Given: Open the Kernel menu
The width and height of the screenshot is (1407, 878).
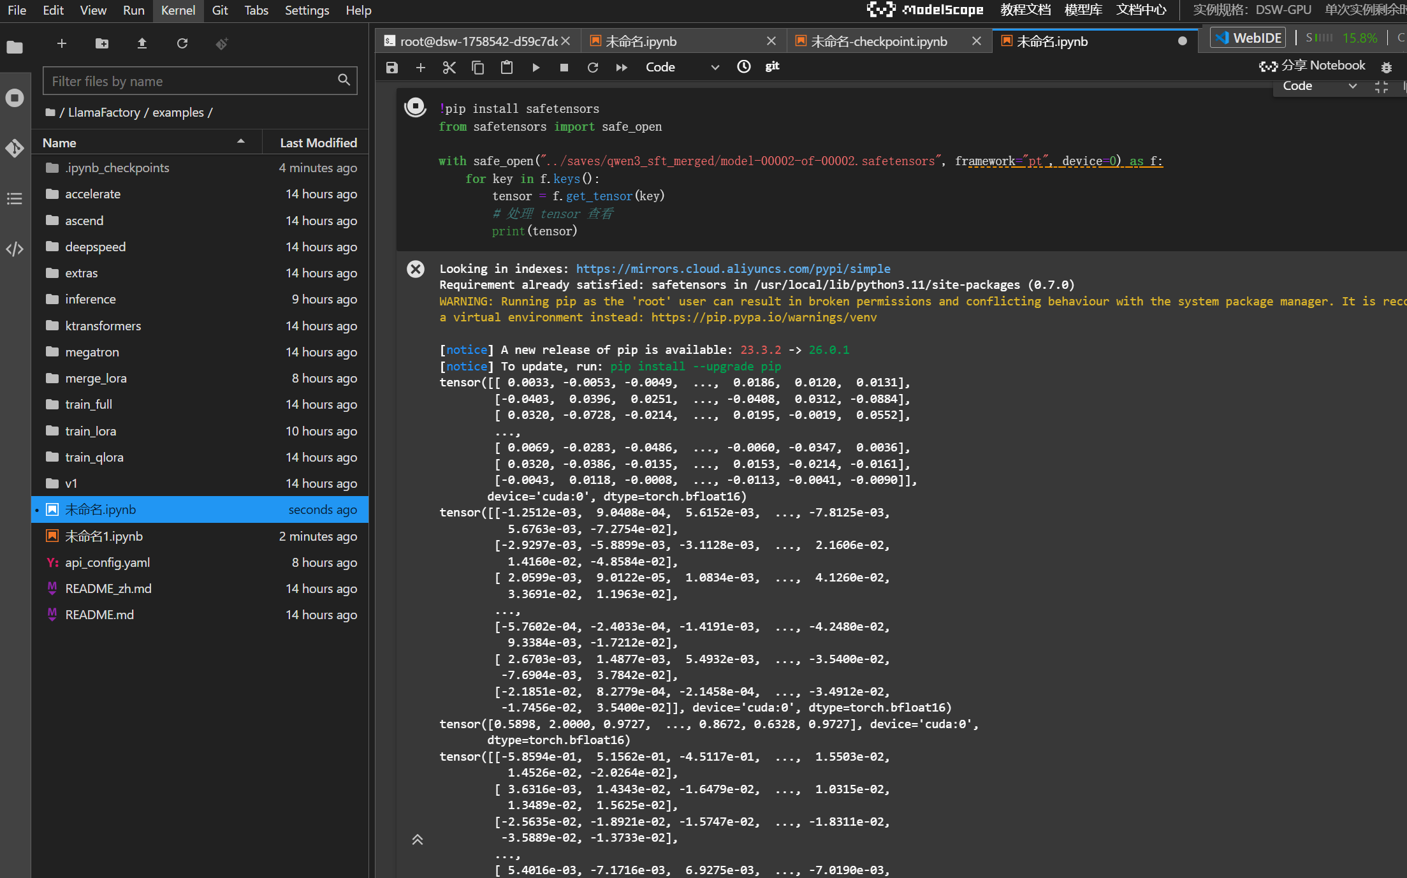Looking at the screenshot, I should (x=178, y=10).
